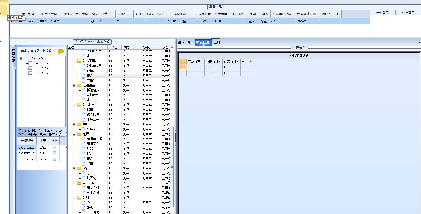Click the folder icon of 外层干膜1
421x214 pixels.
79,61
